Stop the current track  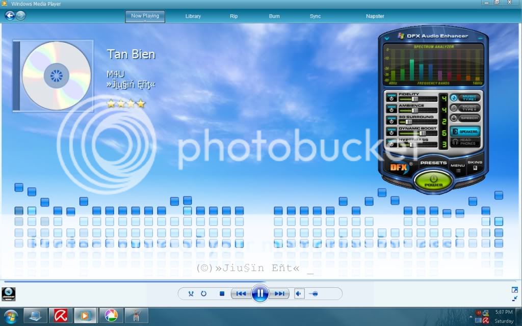(222, 293)
